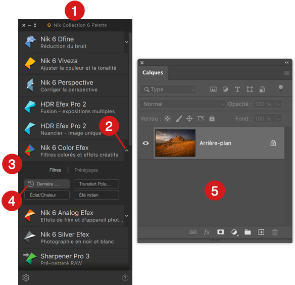Click Fond 100 % value field
295x285 pixels.
pyautogui.click(x=264, y=119)
